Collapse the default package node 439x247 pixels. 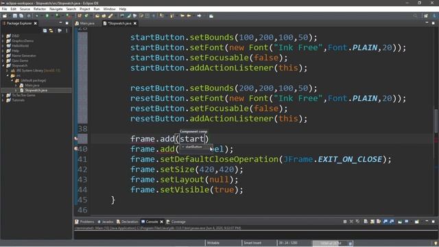point(12,80)
